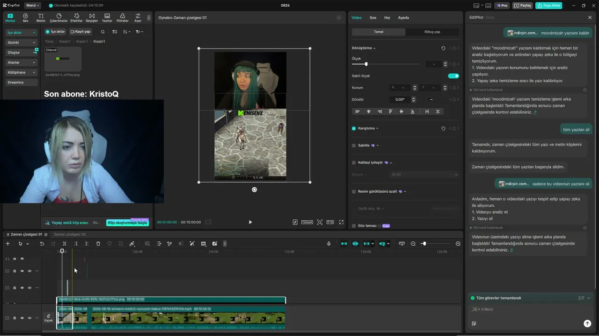
Task: Enable the Kaliteyi iyileştir checkbox
Action: (x=354, y=162)
